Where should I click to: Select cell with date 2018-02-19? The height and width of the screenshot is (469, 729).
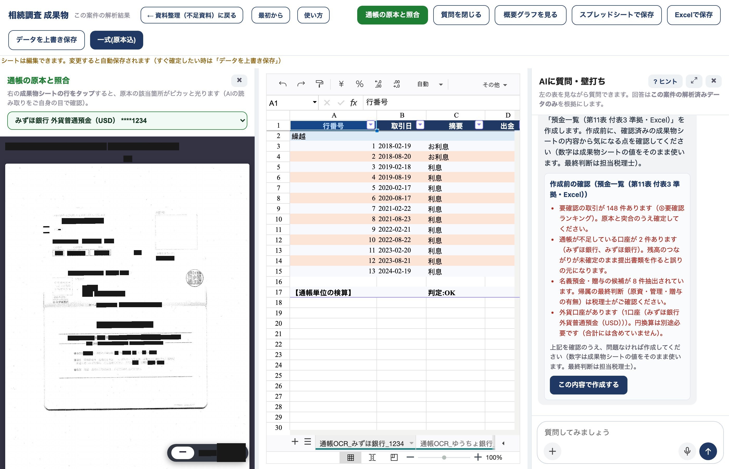(x=401, y=146)
